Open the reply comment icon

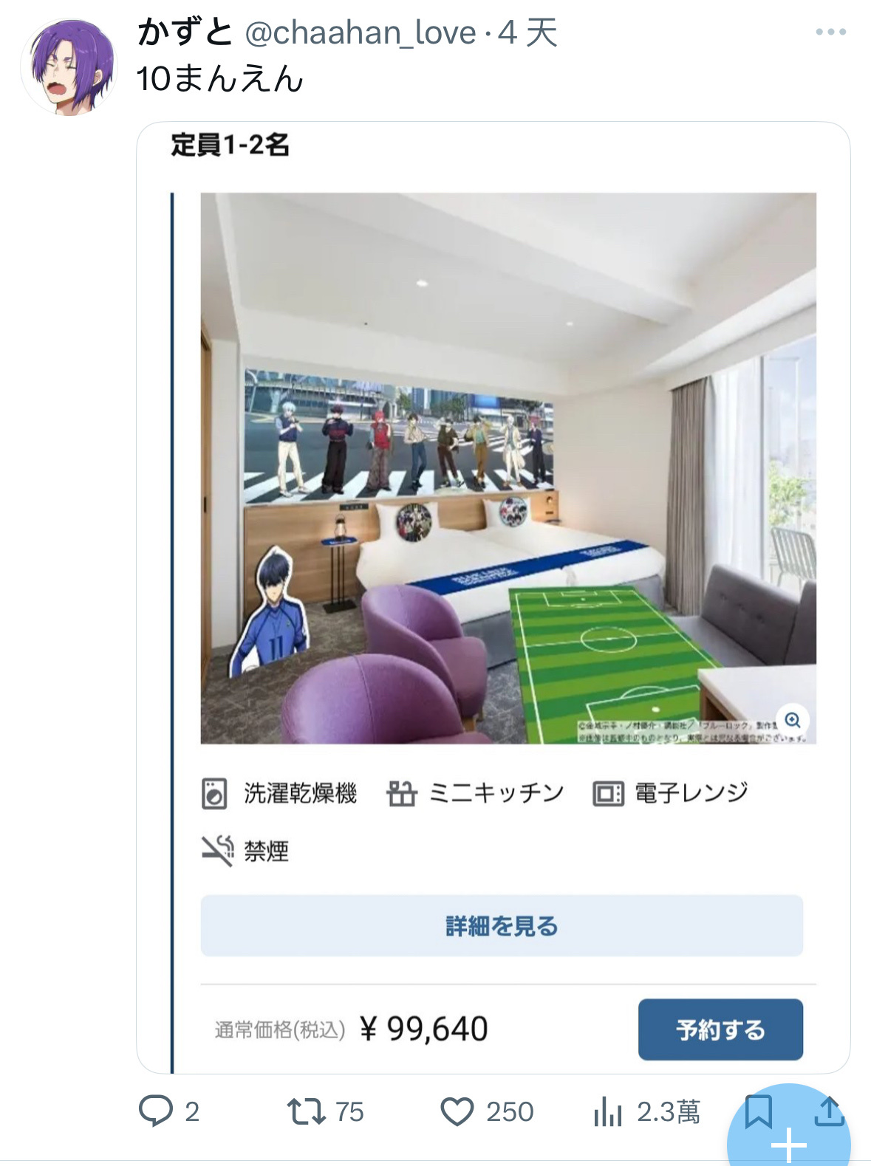click(x=156, y=1111)
